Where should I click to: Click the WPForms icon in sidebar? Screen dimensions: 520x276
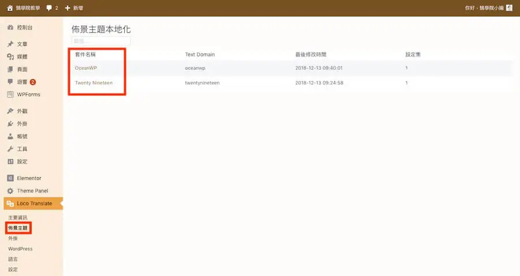coord(10,95)
